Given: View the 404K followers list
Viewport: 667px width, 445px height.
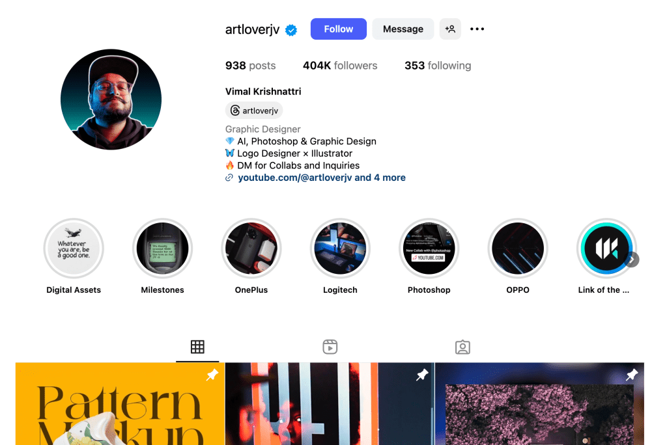Looking at the screenshot, I should [x=340, y=66].
